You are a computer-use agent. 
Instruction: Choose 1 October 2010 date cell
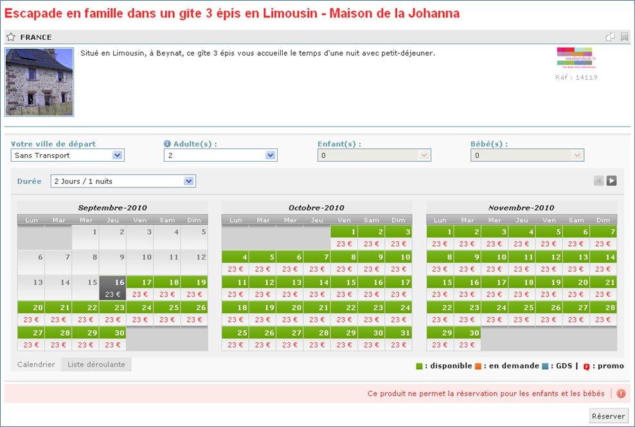(x=344, y=238)
